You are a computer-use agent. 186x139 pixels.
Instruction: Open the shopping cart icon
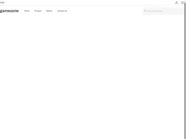[182, 3]
